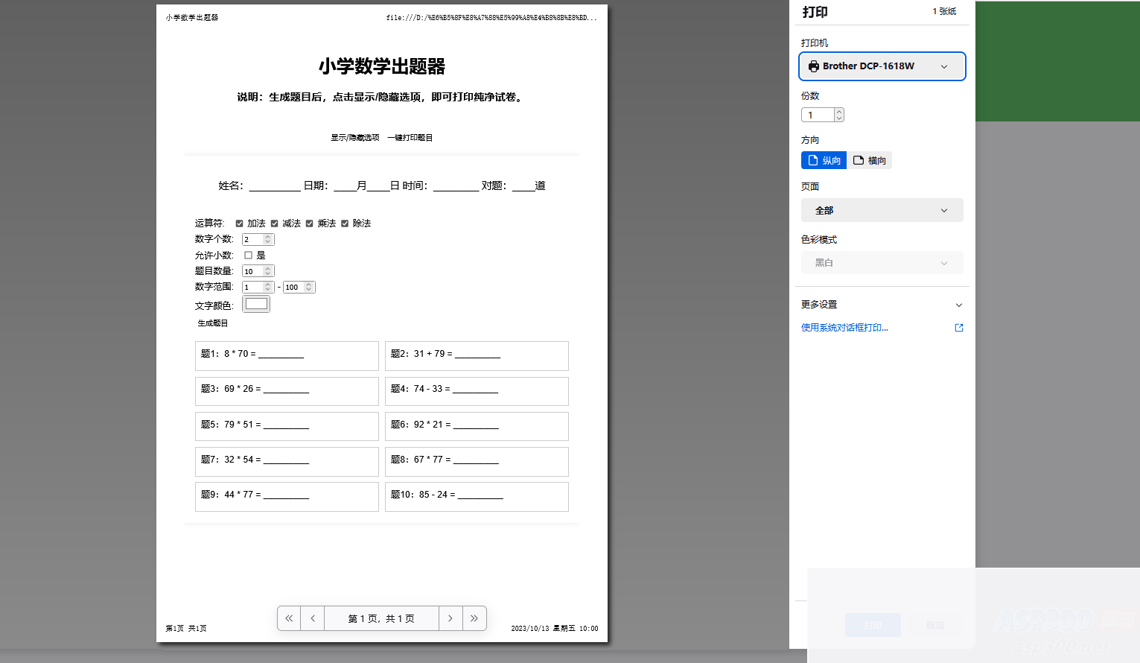Click the 生成题目 button
The image size is (1140, 663).
[211, 323]
